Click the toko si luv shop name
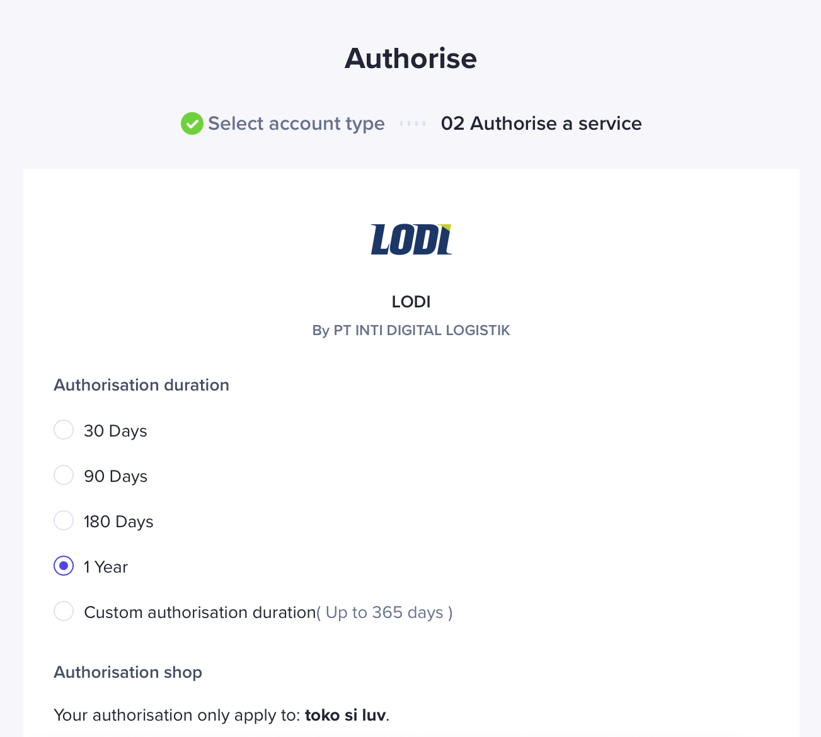821x737 pixels. click(x=345, y=716)
